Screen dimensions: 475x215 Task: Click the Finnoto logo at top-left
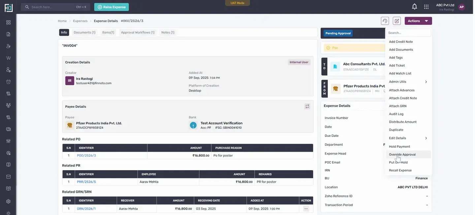pos(9,8)
